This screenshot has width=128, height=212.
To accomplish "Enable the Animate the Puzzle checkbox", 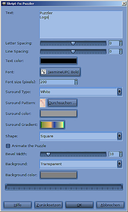I will [8, 146].
